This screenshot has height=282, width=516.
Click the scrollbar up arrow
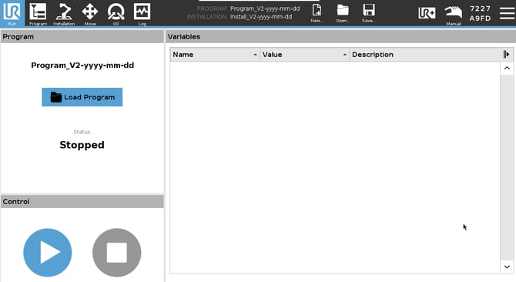pos(507,69)
